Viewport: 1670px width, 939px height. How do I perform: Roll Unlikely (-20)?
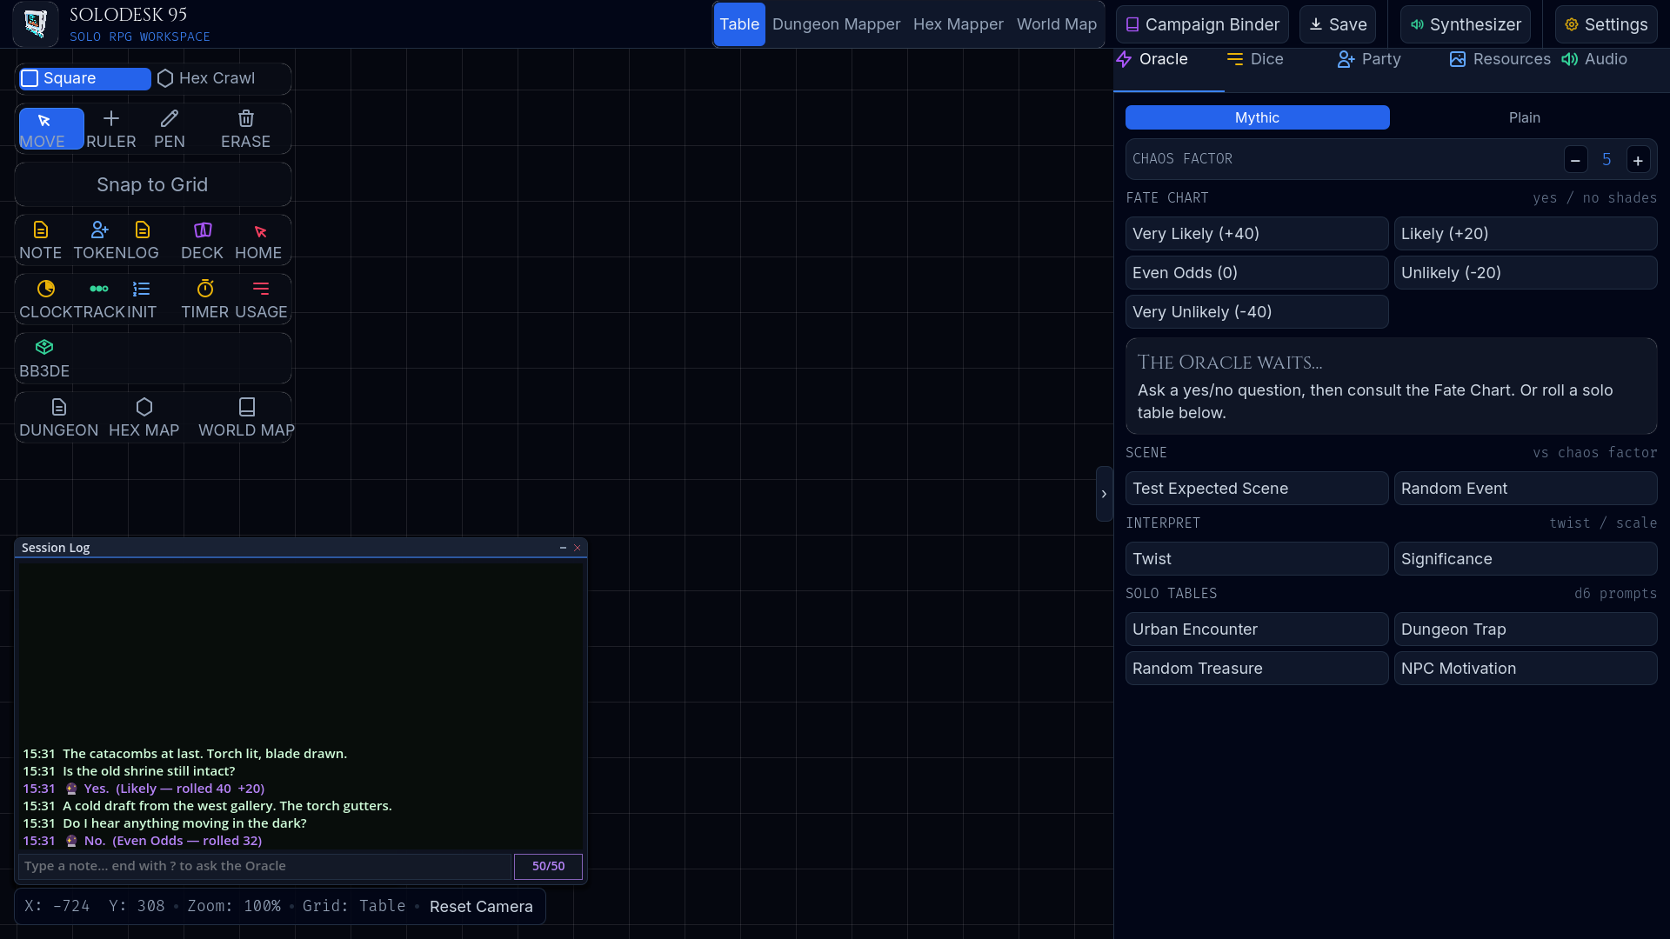coord(1526,273)
